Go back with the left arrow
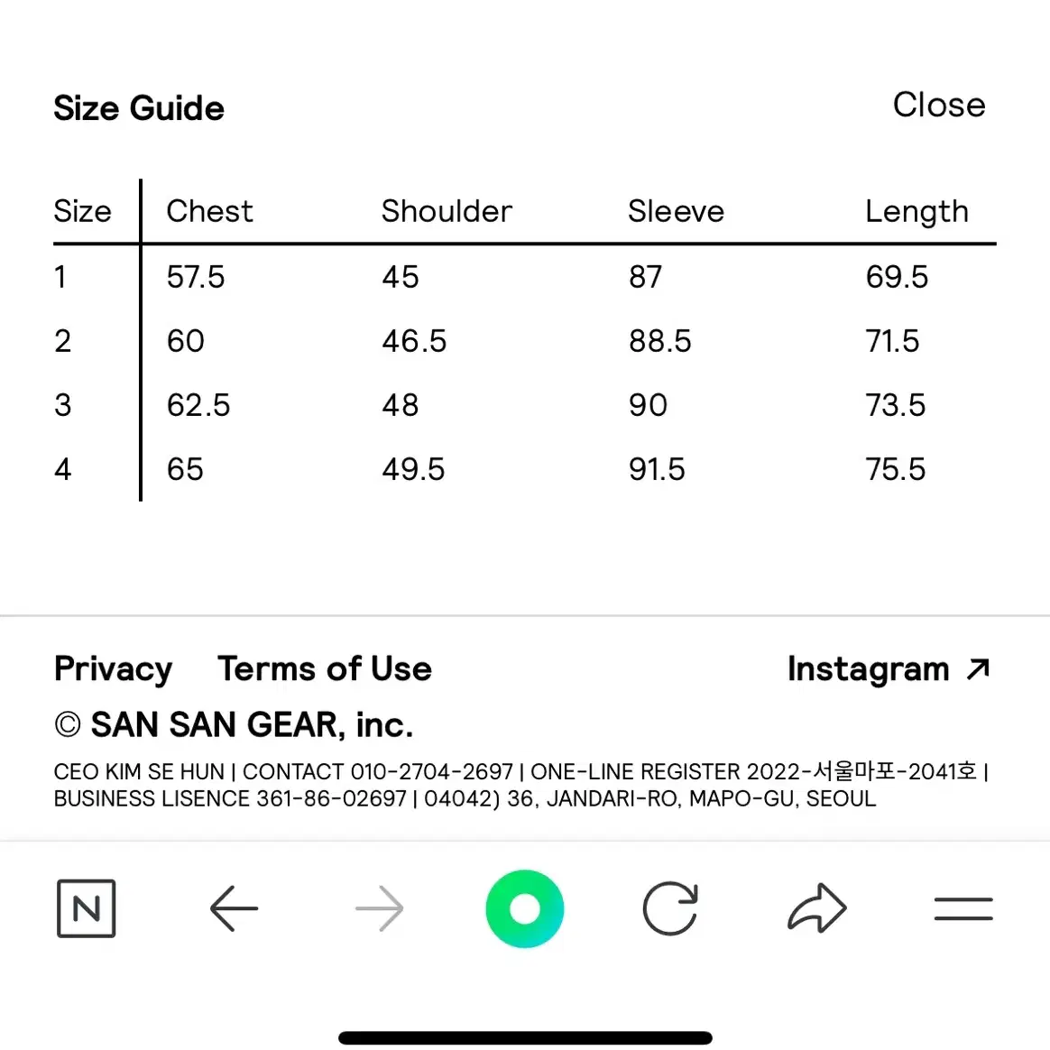This screenshot has height=1050, width=1050. [234, 908]
